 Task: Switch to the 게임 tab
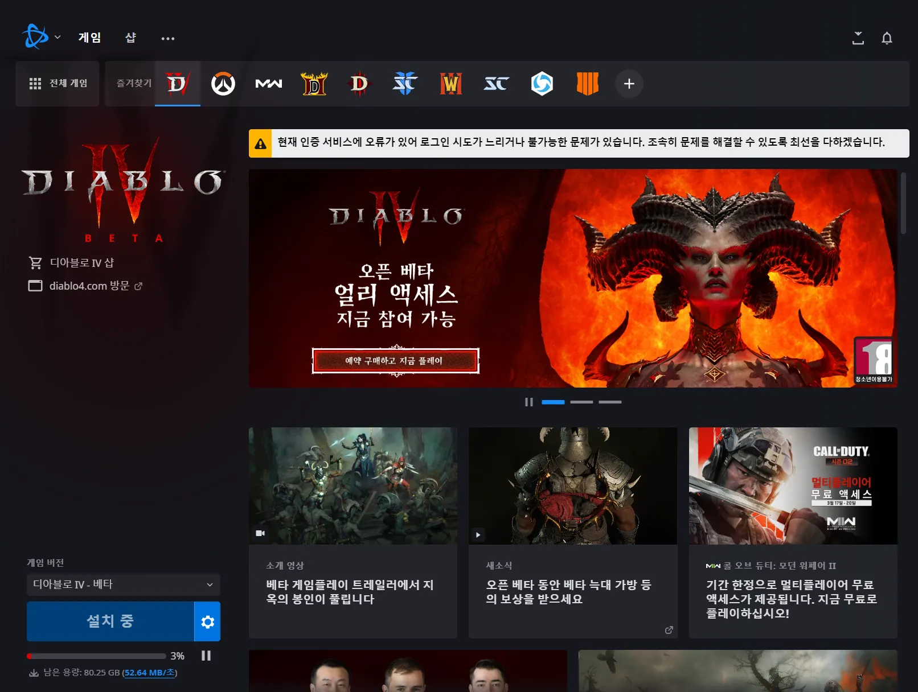pos(89,38)
